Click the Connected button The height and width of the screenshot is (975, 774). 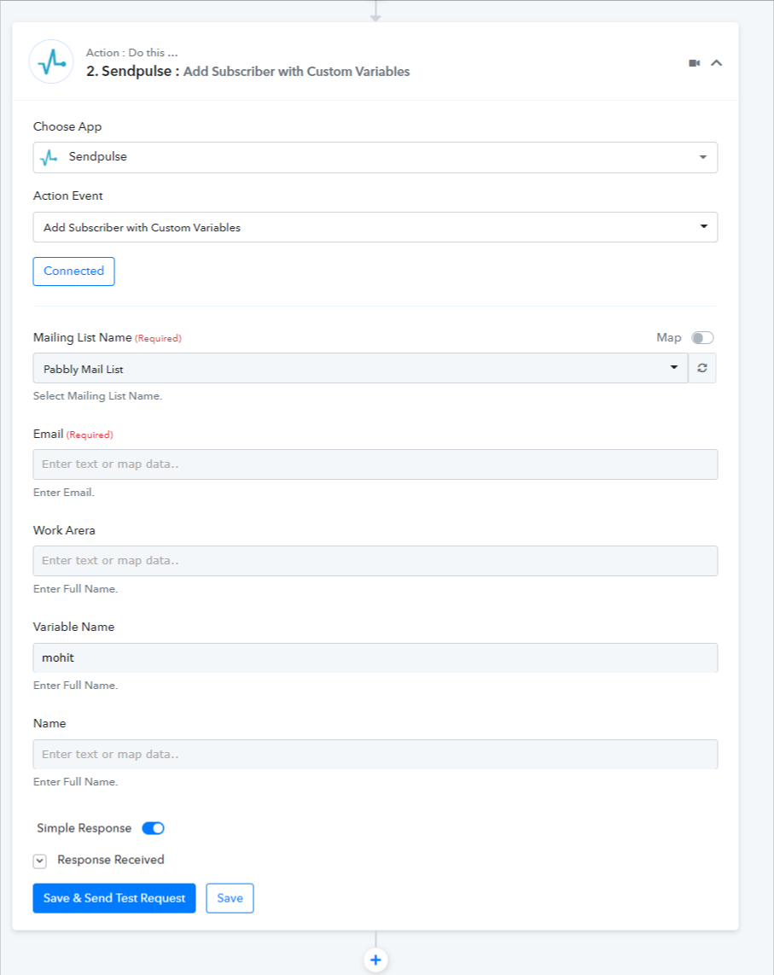pos(73,271)
